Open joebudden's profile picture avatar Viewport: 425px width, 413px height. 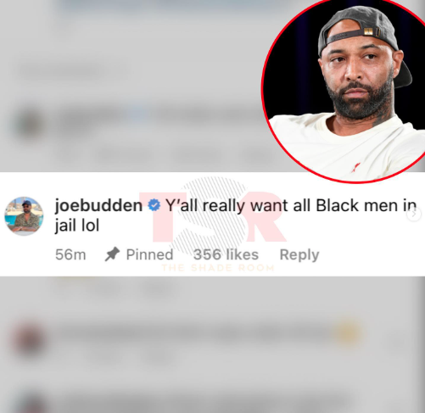24,216
